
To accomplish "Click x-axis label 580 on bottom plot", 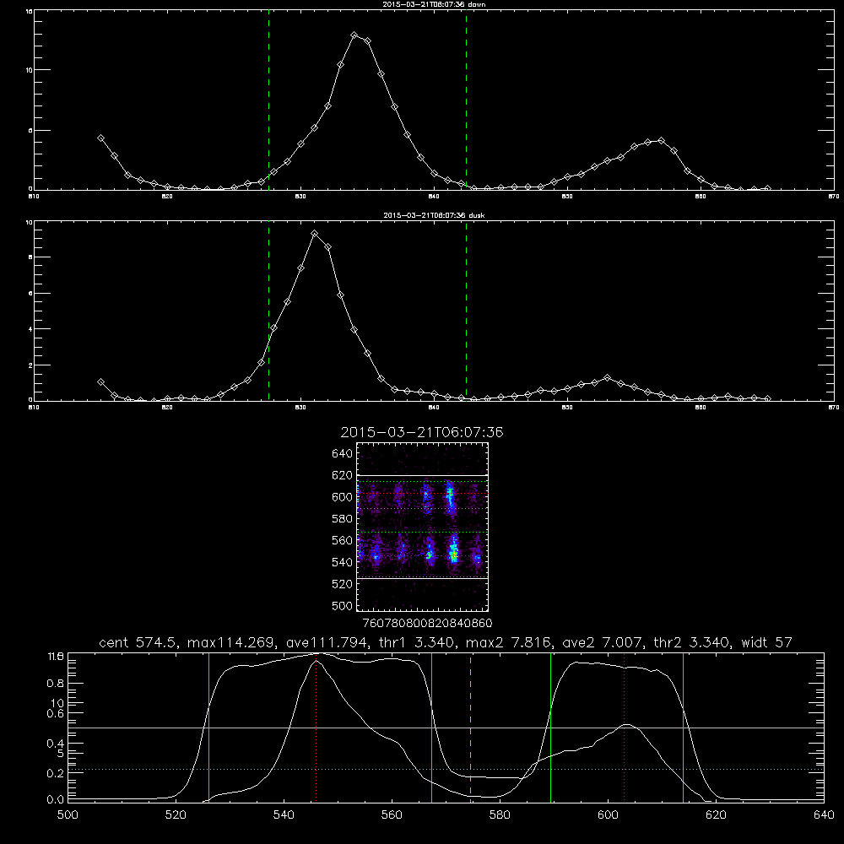I will [500, 815].
